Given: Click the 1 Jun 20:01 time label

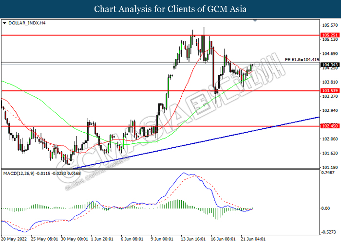Looking at the screenshot, I should (102, 239).
